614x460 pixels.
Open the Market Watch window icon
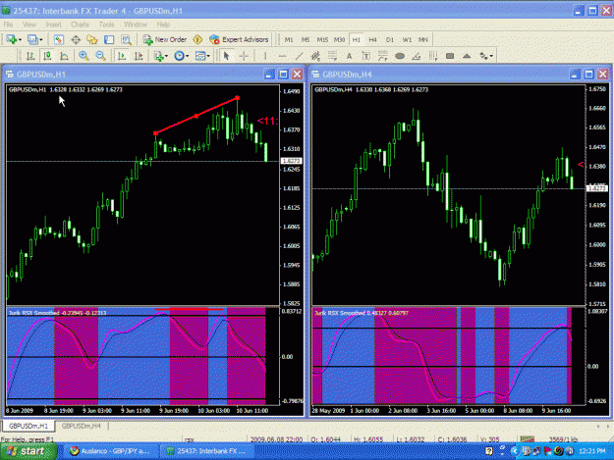59,39
